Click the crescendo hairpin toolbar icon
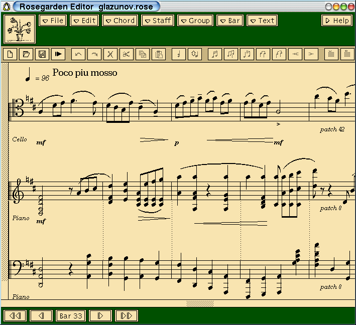Viewport: 356px width, 325px height. point(295,54)
